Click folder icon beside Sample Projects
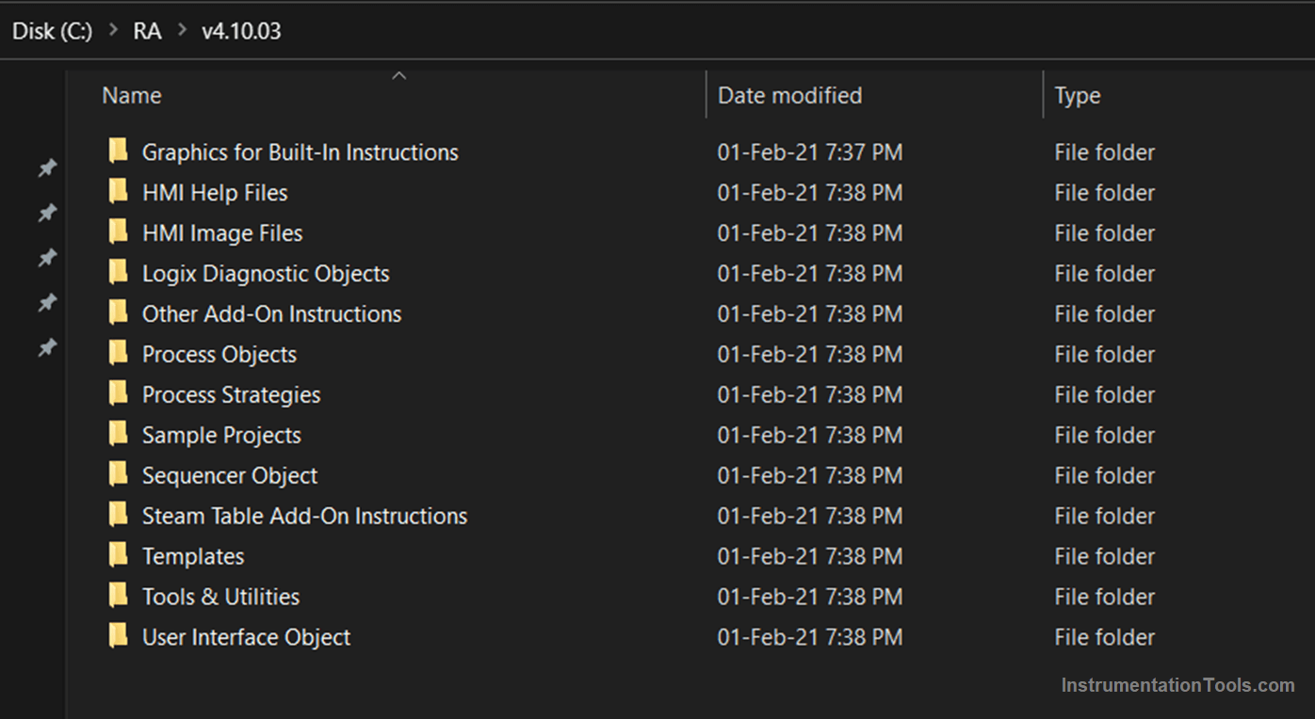Screen dimensions: 1315x719 pos(118,435)
